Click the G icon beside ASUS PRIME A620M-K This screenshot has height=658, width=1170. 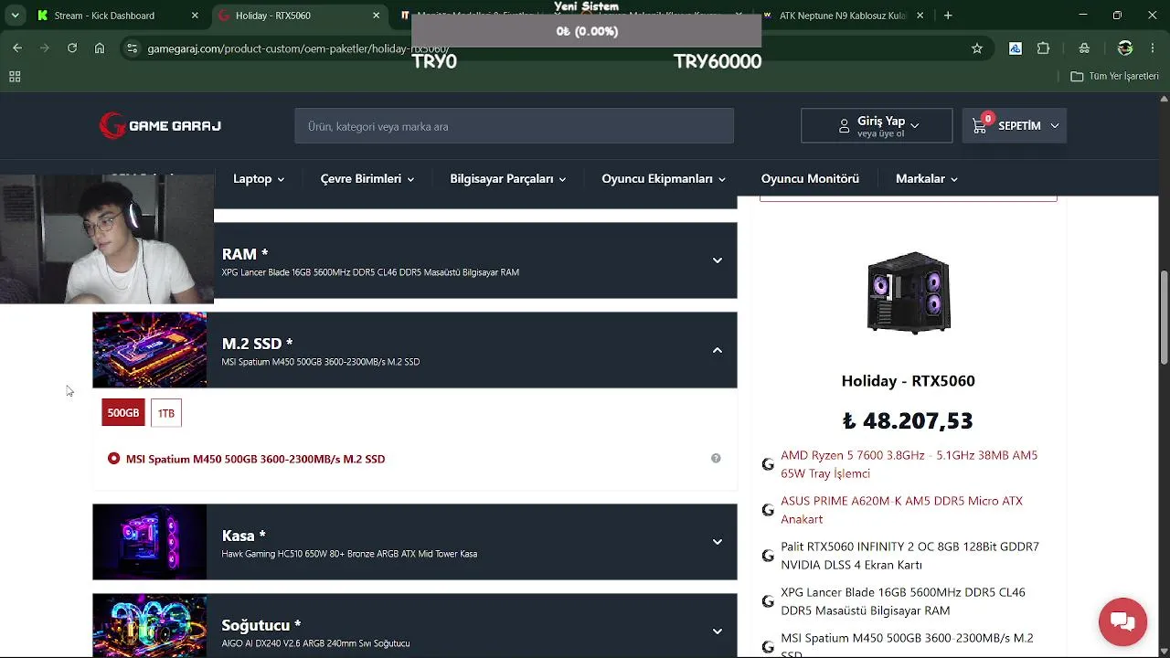click(768, 510)
